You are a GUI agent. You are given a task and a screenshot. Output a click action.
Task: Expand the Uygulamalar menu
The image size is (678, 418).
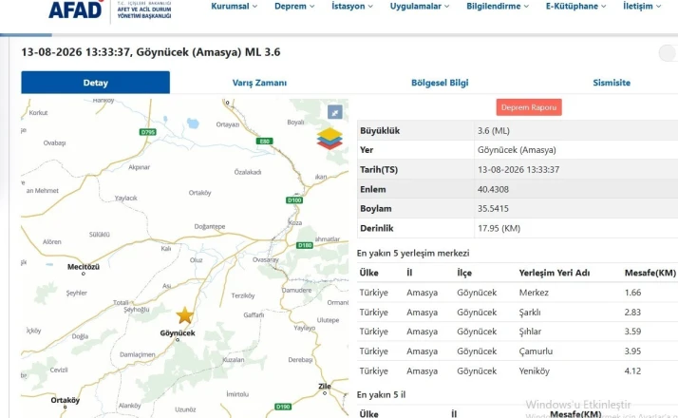[x=420, y=6]
